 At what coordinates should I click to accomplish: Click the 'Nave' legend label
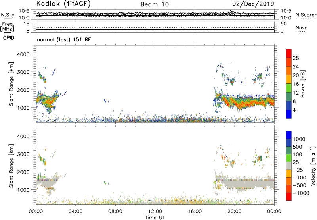point(301,27)
